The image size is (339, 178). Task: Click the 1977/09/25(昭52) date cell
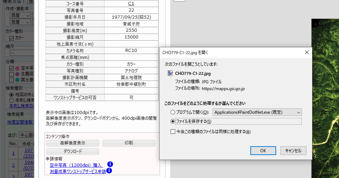click(131, 17)
